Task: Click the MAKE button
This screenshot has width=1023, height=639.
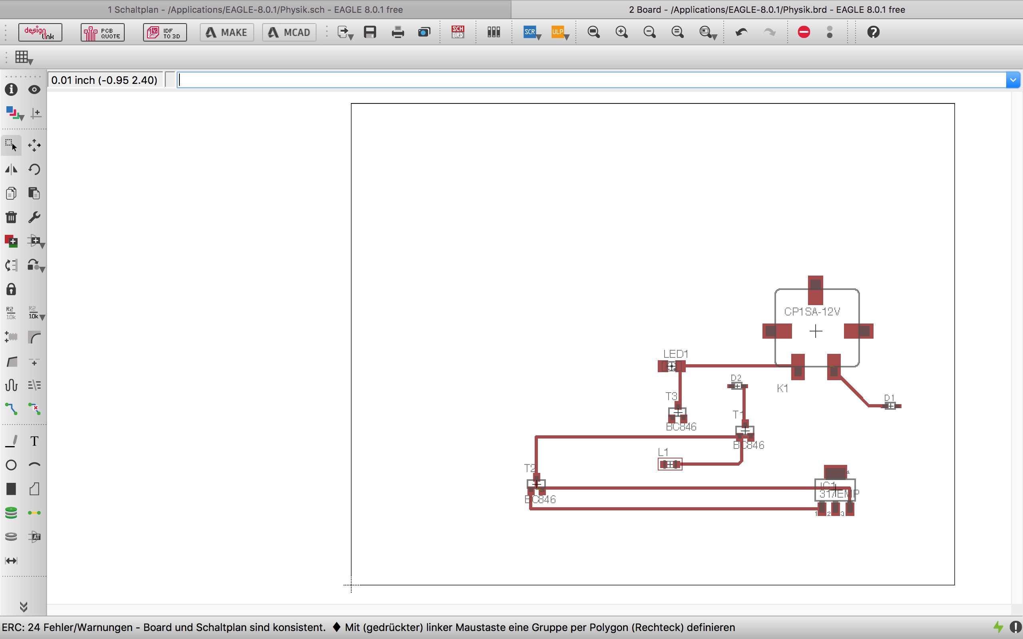Action: (227, 32)
